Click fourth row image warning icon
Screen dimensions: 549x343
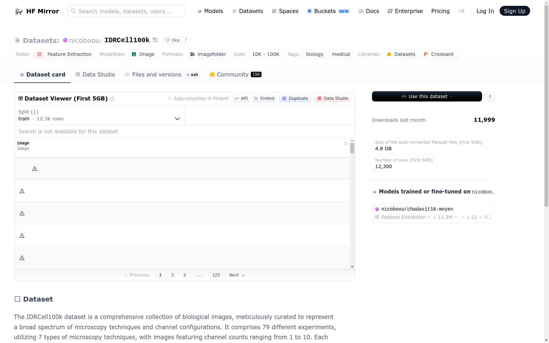[22, 235]
